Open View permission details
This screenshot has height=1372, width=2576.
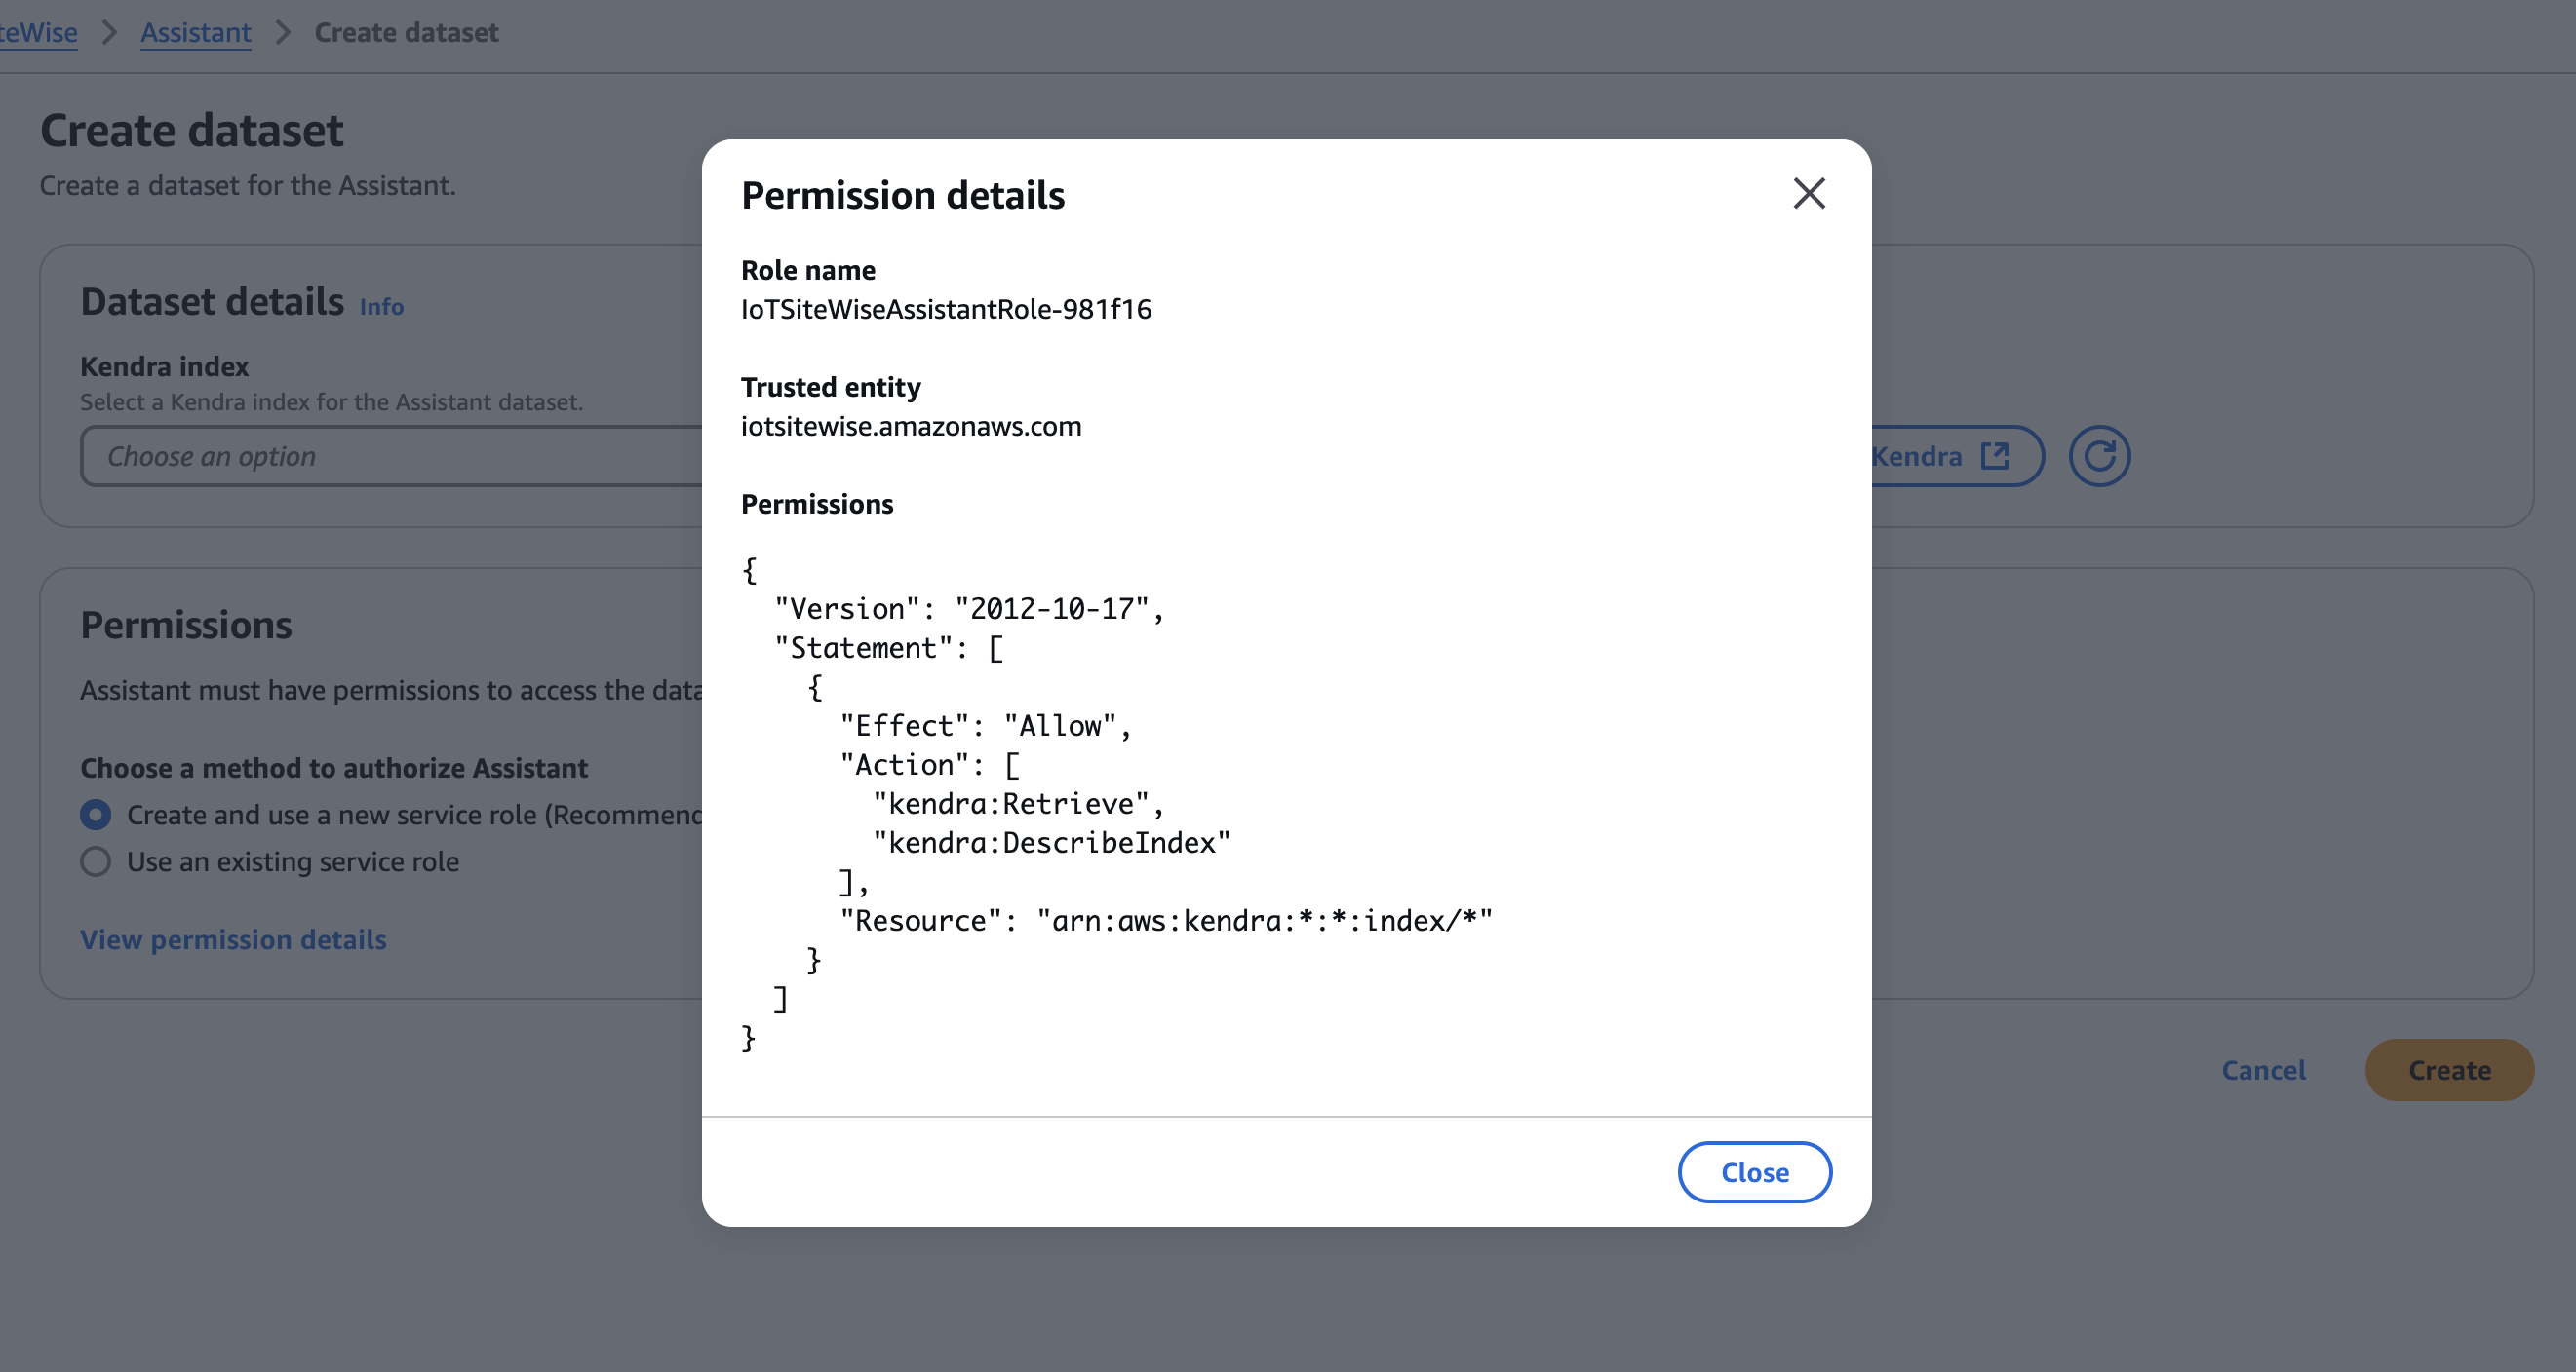click(233, 939)
